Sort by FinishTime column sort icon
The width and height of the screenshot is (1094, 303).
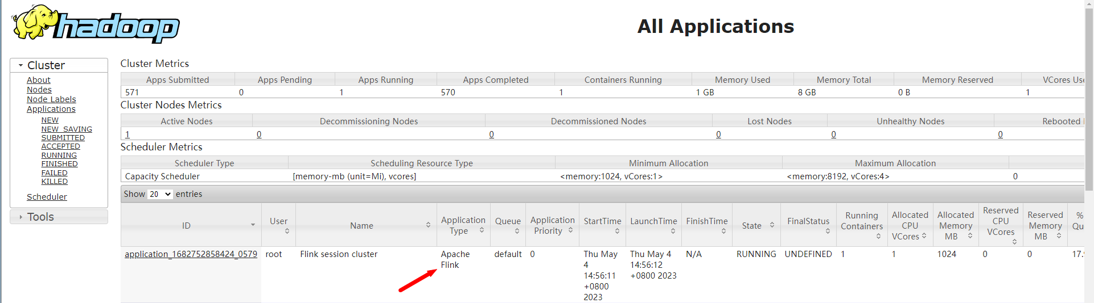(x=723, y=231)
